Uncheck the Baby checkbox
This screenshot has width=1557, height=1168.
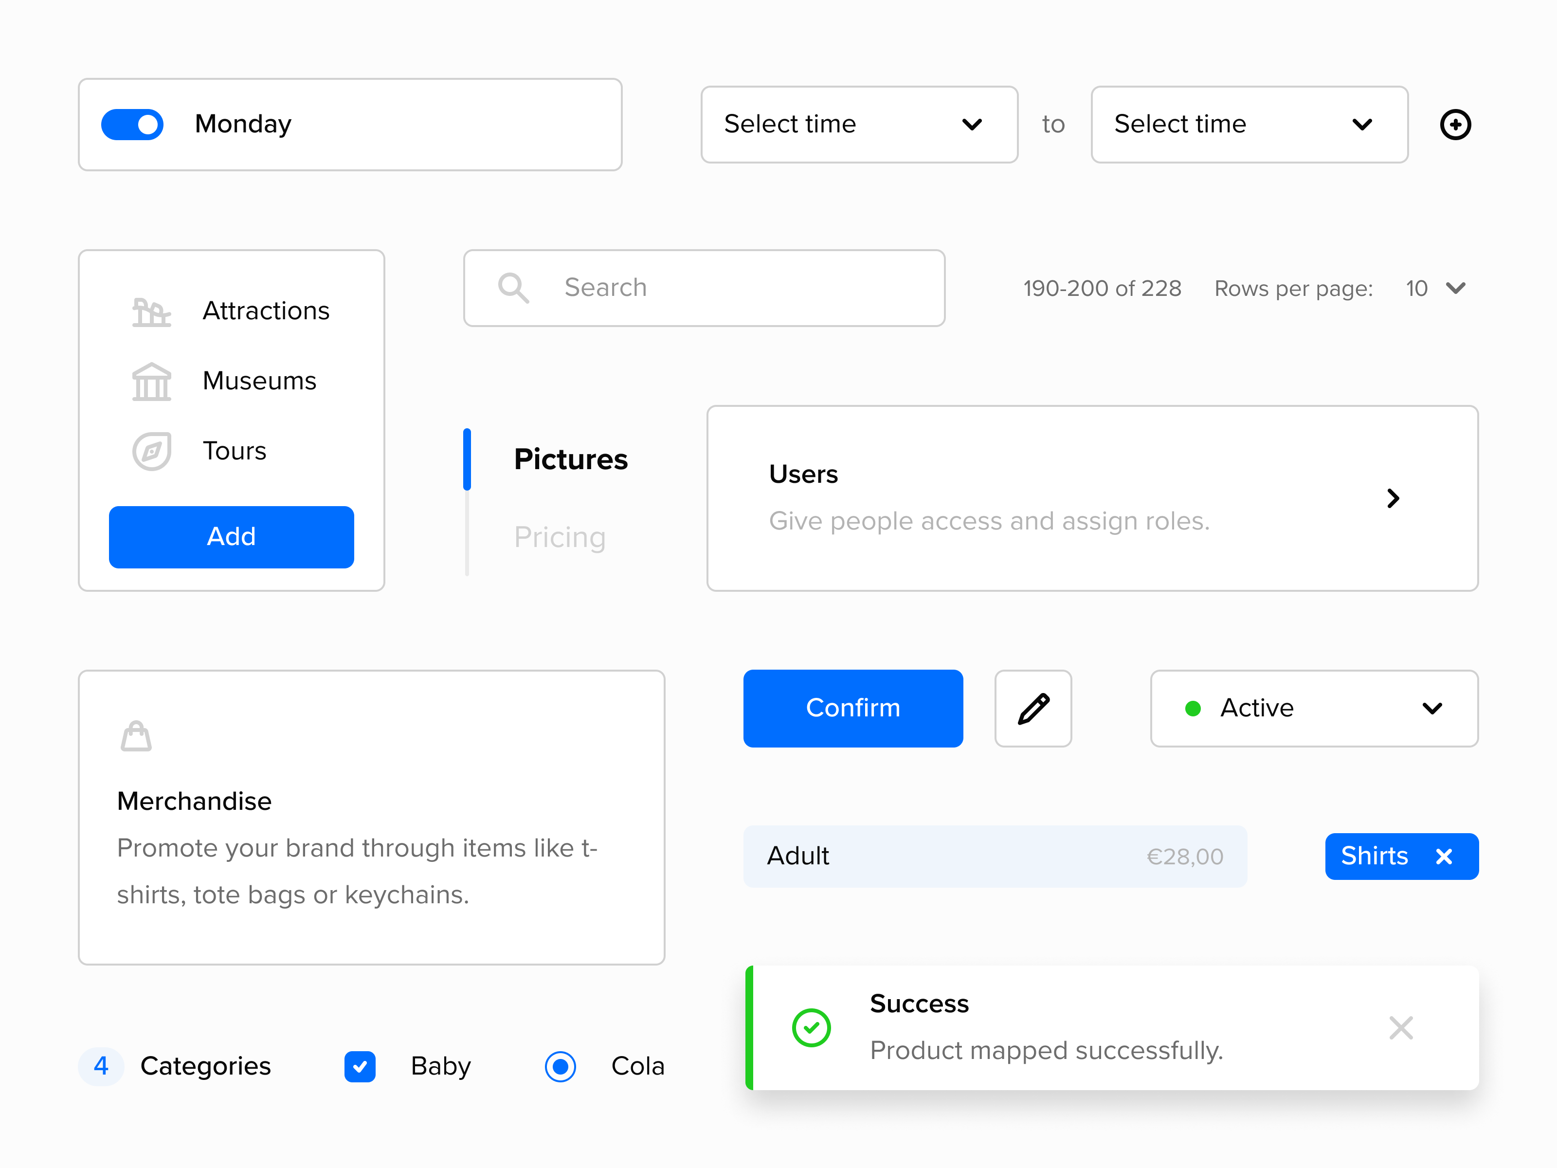coord(360,1066)
